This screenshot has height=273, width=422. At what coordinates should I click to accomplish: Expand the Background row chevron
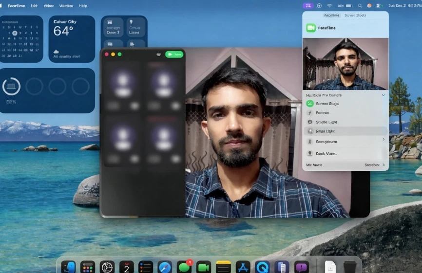(384, 139)
